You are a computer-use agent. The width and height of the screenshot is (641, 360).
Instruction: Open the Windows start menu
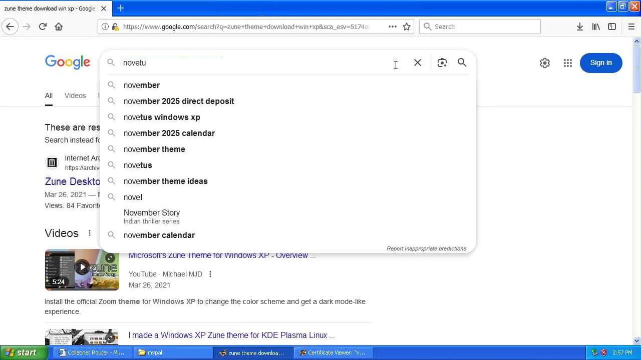[25, 352]
